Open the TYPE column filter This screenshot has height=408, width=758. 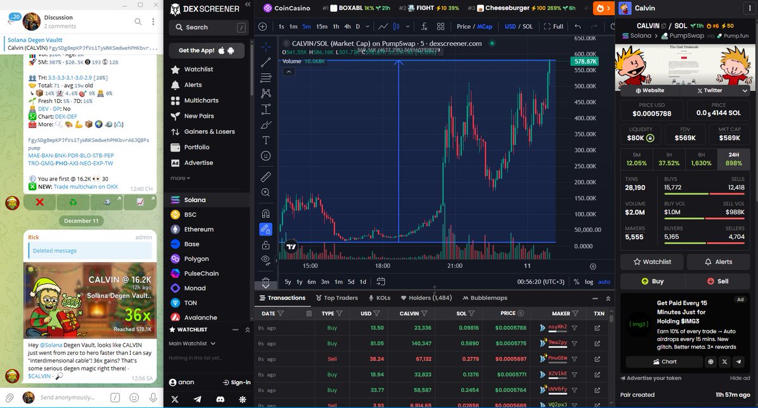tap(340, 313)
